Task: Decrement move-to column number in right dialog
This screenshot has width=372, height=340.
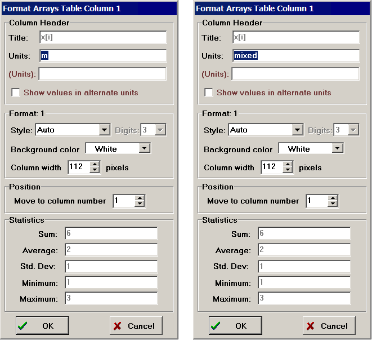Action: point(333,204)
